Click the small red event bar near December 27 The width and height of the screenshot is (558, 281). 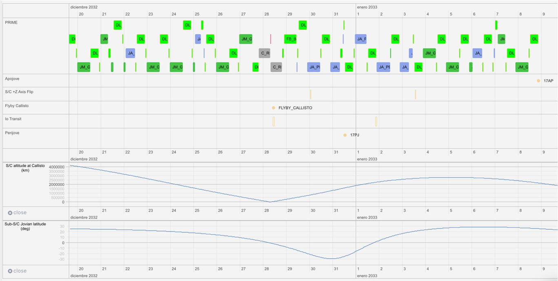pyautogui.click(x=270, y=39)
